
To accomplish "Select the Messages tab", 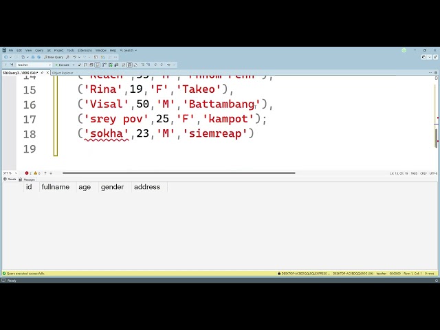I will coord(27,179).
